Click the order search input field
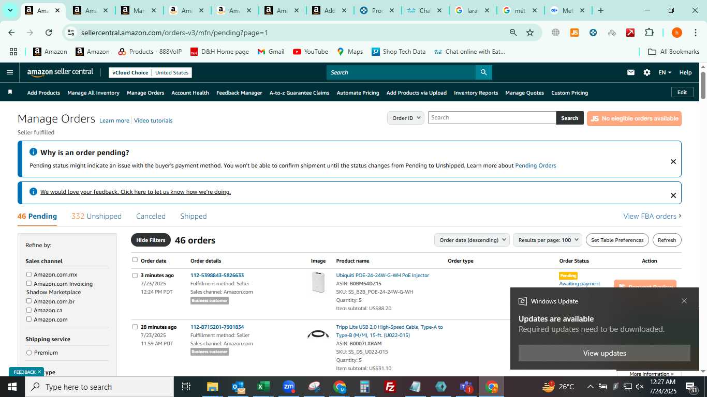 click(x=492, y=117)
